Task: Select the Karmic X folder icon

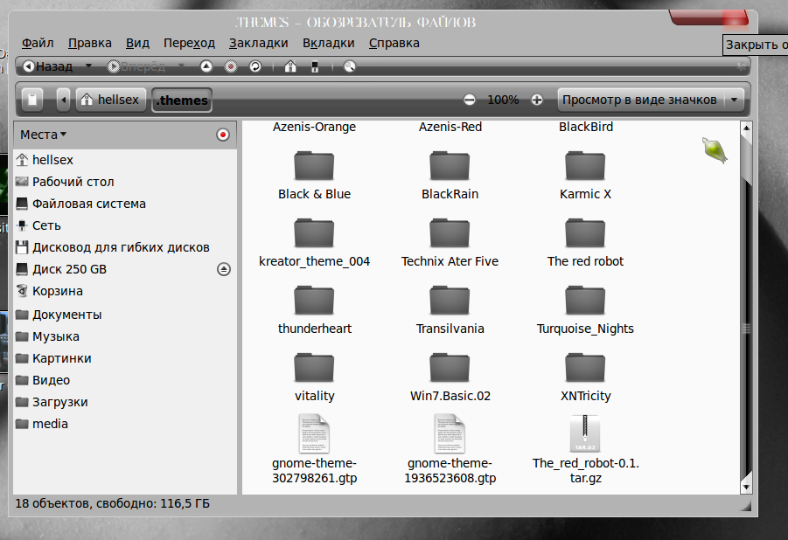Action: tap(585, 166)
